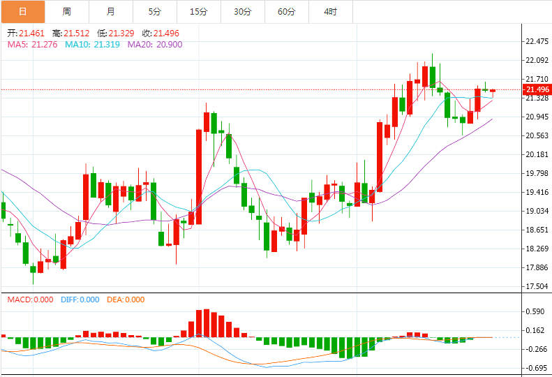Image resolution: width=552 pixels, height=377 pixels.
Task: Click the 0.162 MACD axis label
Action: pyautogui.click(x=535, y=330)
